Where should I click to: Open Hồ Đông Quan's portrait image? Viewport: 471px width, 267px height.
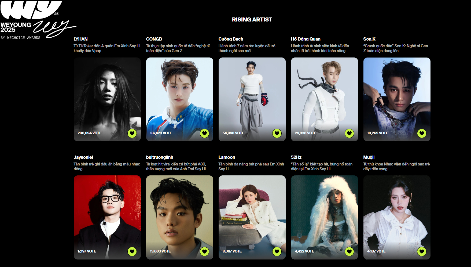325,99
